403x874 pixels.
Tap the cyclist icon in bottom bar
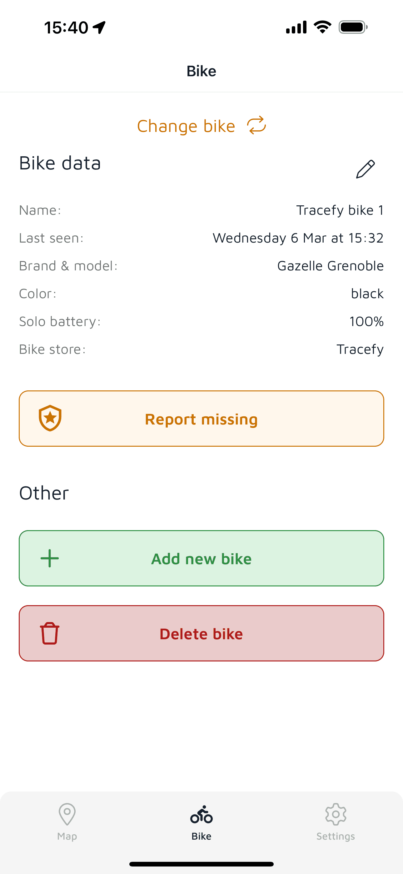(x=201, y=814)
